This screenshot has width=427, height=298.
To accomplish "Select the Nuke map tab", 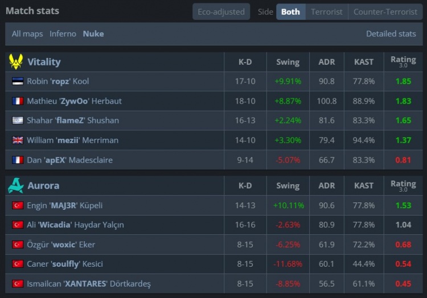I will (x=93, y=34).
